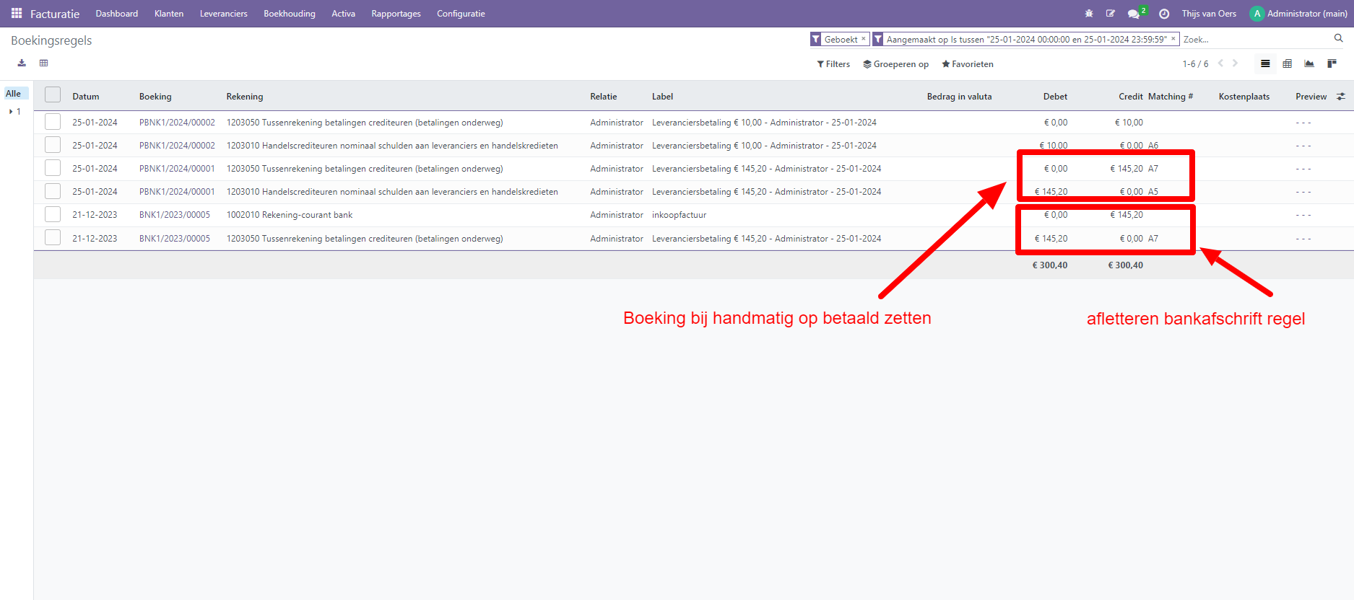
Task: Click the debug bug icon
Action: pos(1089,14)
